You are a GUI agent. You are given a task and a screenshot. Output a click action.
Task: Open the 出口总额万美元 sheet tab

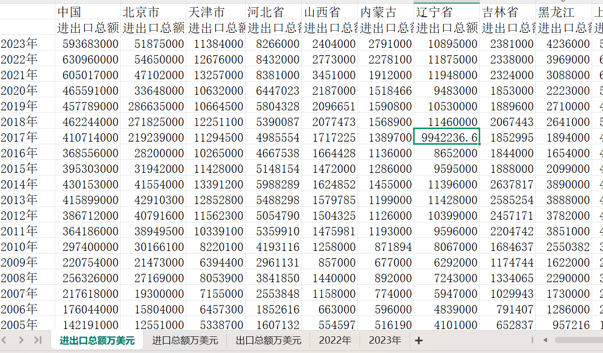point(268,341)
